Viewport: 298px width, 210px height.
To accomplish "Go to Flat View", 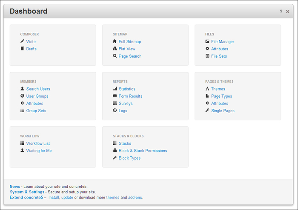I will coord(127,49).
